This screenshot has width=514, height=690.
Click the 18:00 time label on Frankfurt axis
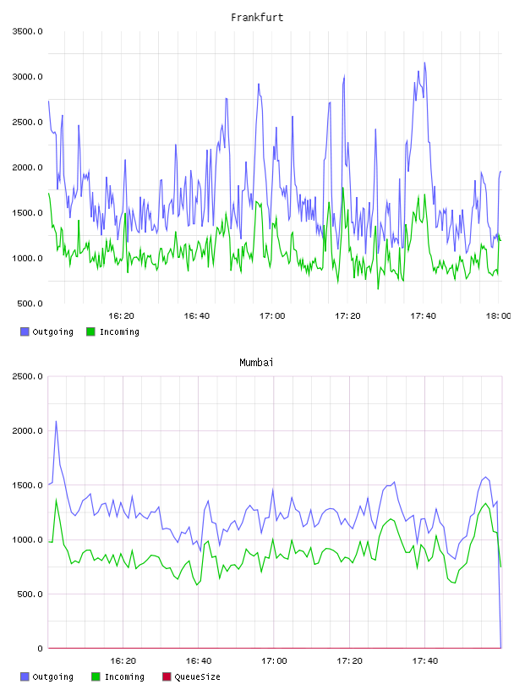(x=498, y=316)
